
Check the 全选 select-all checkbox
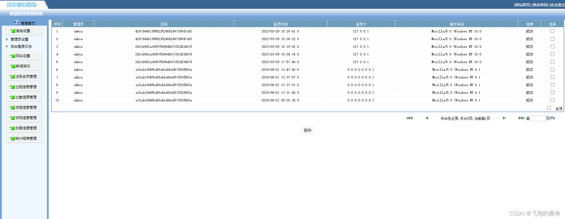(x=549, y=108)
